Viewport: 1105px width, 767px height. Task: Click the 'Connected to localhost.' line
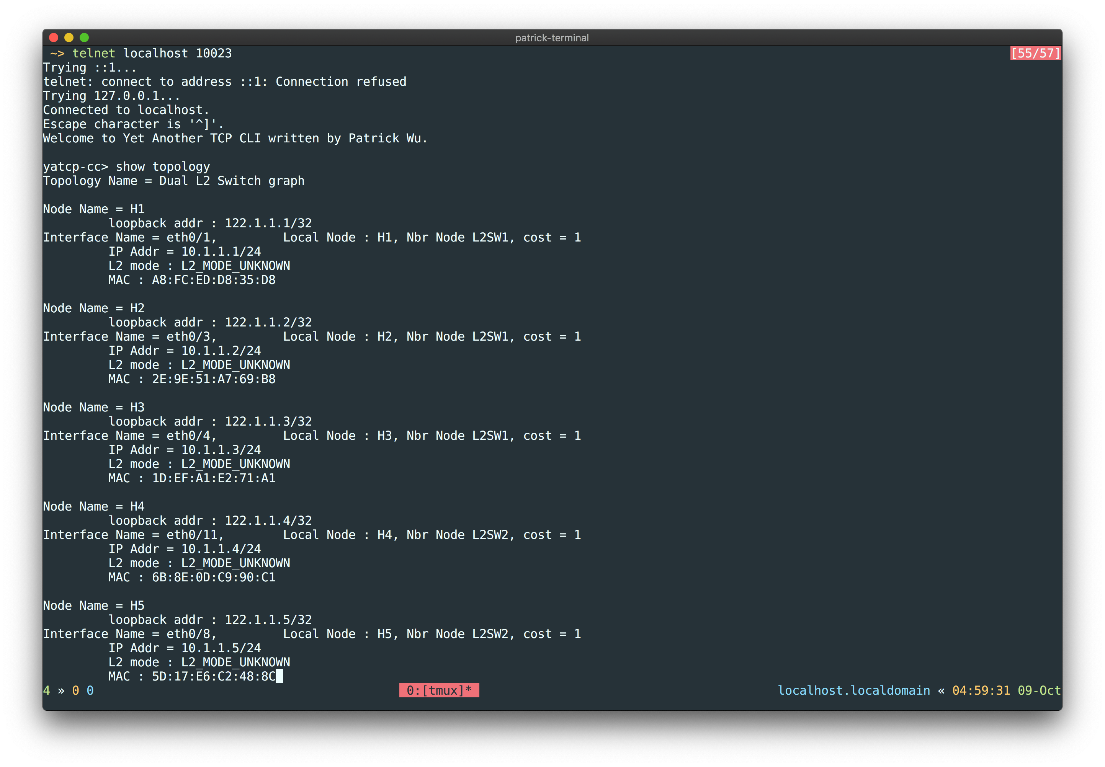point(126,110)
